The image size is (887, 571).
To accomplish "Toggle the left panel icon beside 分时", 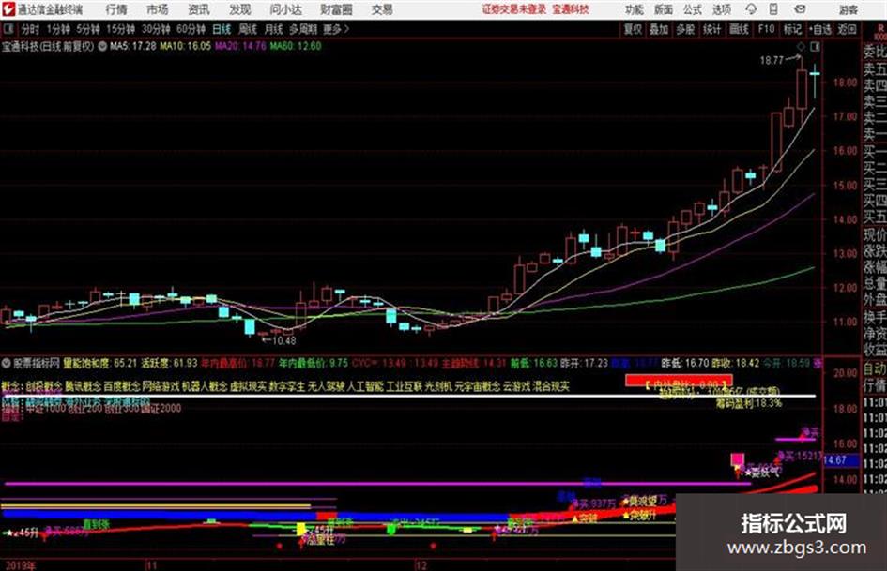I will click(8, 28).
